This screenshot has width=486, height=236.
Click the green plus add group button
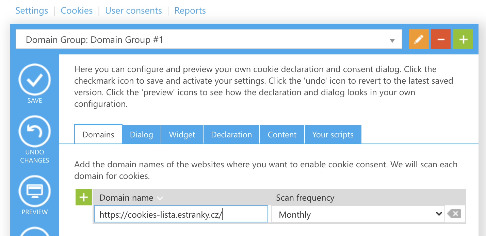tap(463, 39)
